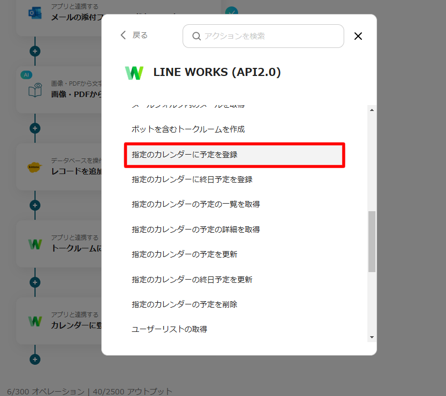Click the kintone icon in the レコードを追加 step
Screen dimensions: 446x396
coord(35,167)
